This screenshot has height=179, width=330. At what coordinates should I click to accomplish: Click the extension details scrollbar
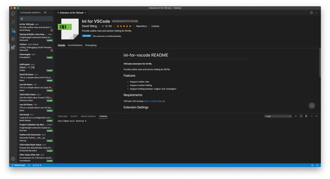click(320, 62)
